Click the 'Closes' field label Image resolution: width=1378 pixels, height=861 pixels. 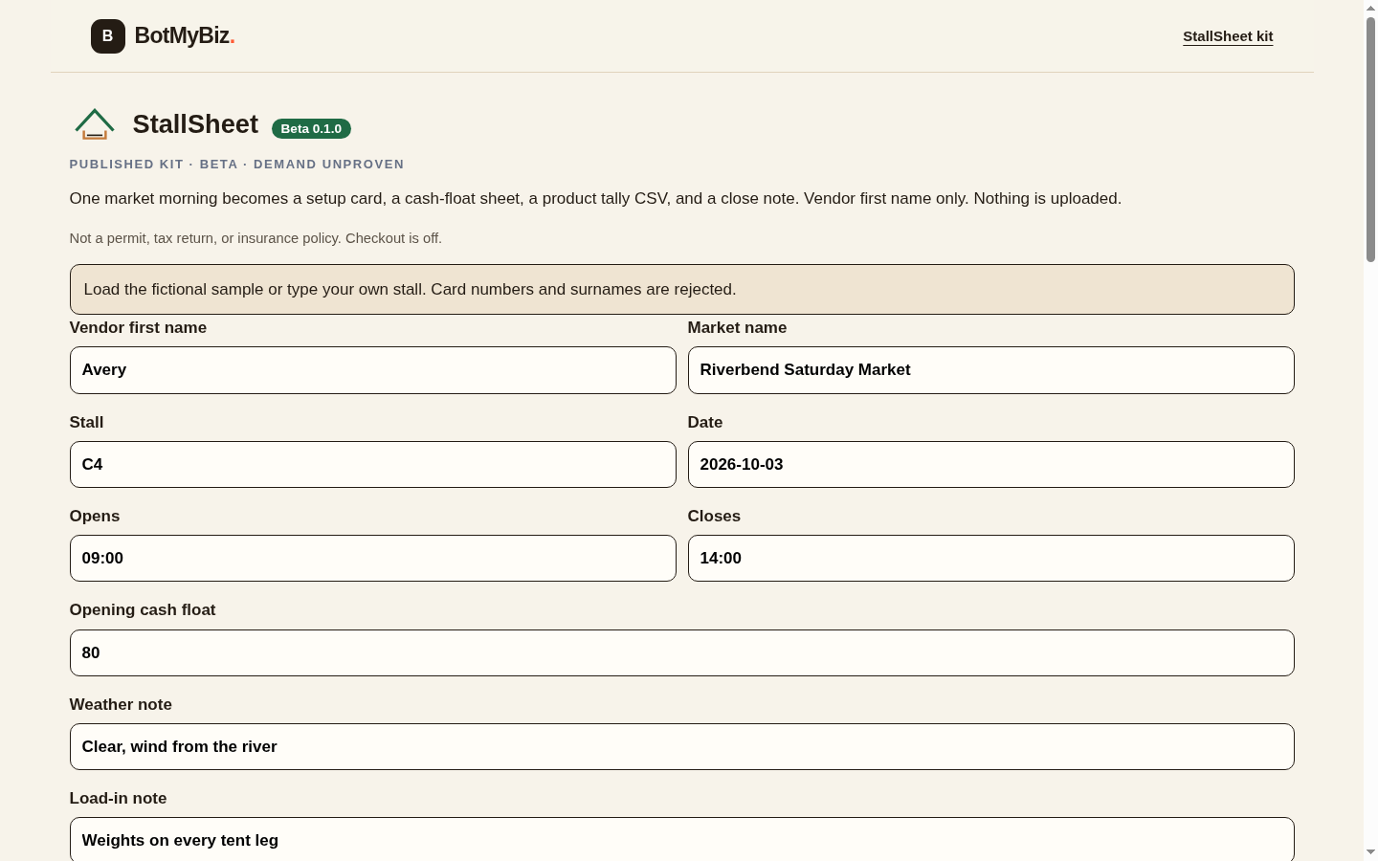pos(714,516)
